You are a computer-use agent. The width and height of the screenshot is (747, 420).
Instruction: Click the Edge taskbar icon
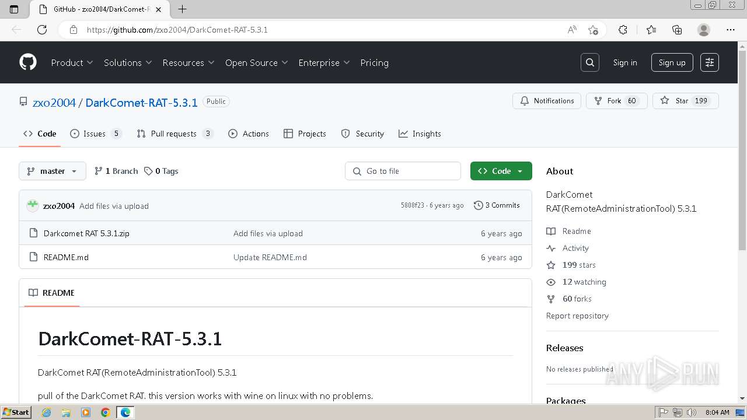click(x=125, y=412)
